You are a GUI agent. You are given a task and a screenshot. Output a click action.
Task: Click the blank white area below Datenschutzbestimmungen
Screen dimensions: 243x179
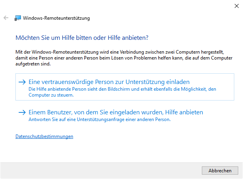coord(119,152)
